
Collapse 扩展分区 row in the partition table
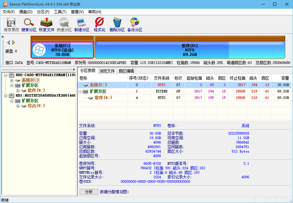pos(81,91)
